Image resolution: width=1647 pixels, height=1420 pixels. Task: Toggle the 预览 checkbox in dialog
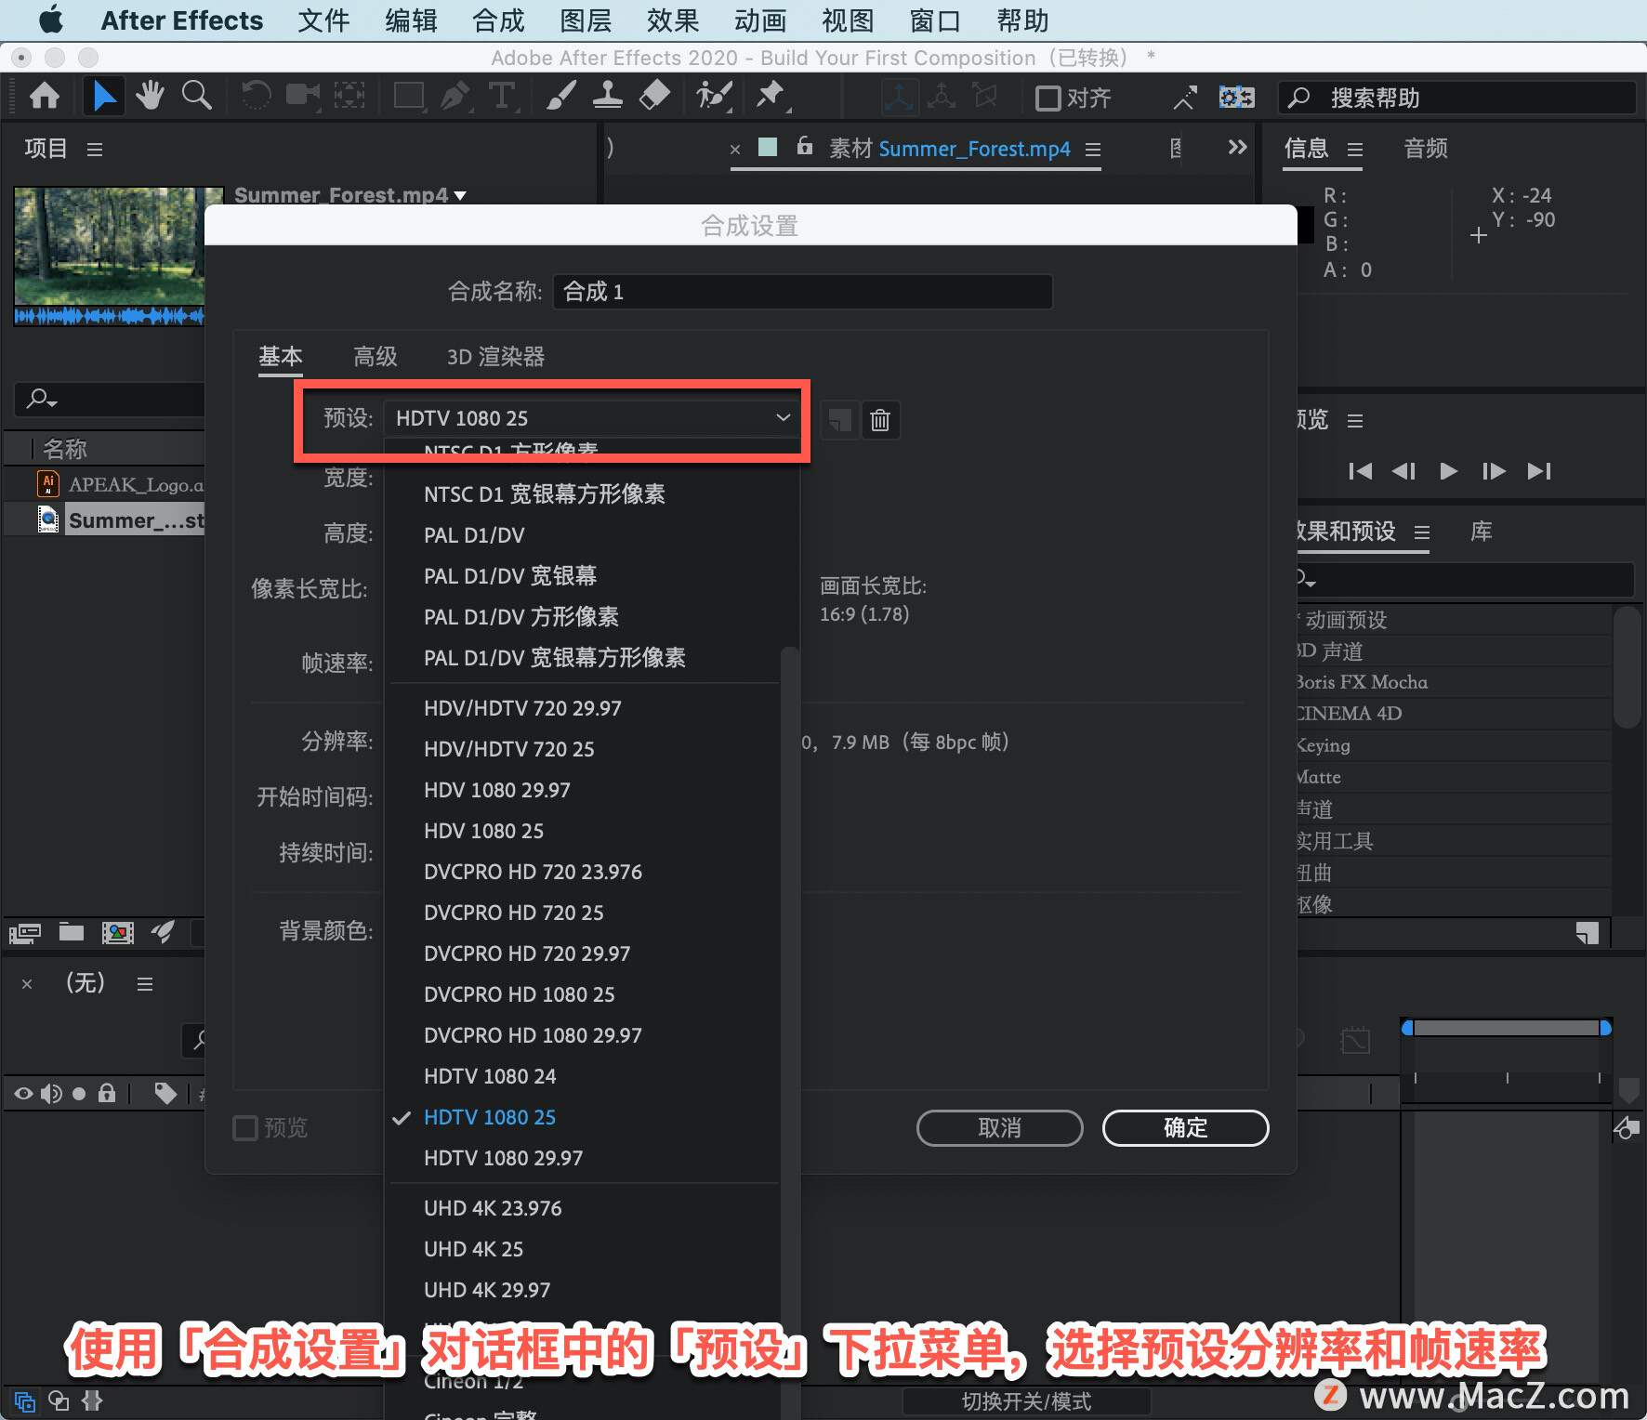tap(245, 1128)
